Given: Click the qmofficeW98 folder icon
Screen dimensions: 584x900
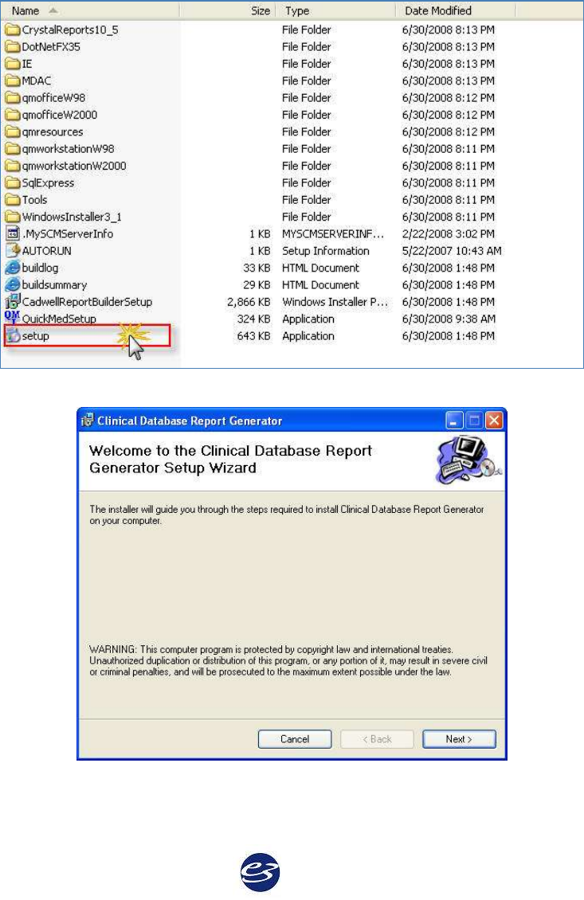Looking at the screenshot, I should pyautogui.click(x=13, y=98).
